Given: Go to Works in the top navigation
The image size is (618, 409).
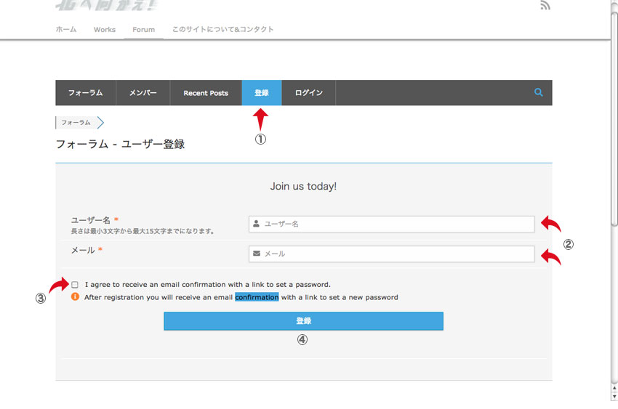Looking at the screenshot, I should point(105,30).
